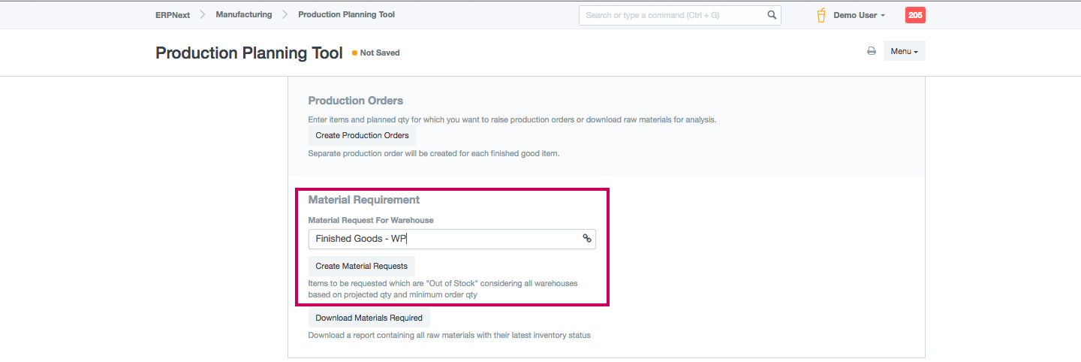This screenshot has width=1081, height=362.
Task: Go to the ERPNext home breadcrumb
Action: (172, 15)
